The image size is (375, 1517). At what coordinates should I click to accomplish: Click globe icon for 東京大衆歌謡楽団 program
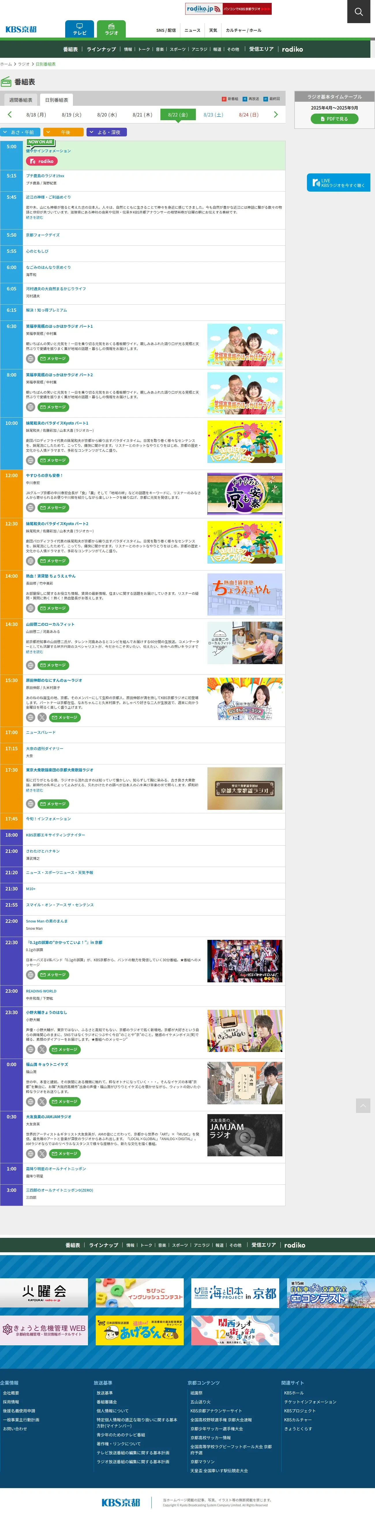[31, 804]
